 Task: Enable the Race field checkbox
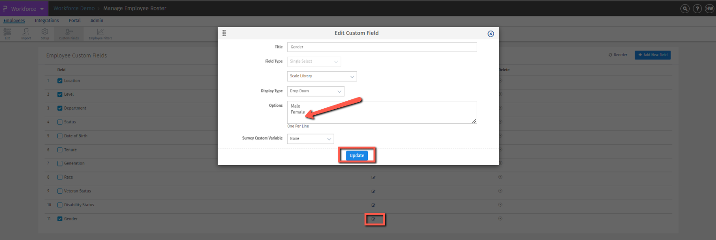coord(60,177)
